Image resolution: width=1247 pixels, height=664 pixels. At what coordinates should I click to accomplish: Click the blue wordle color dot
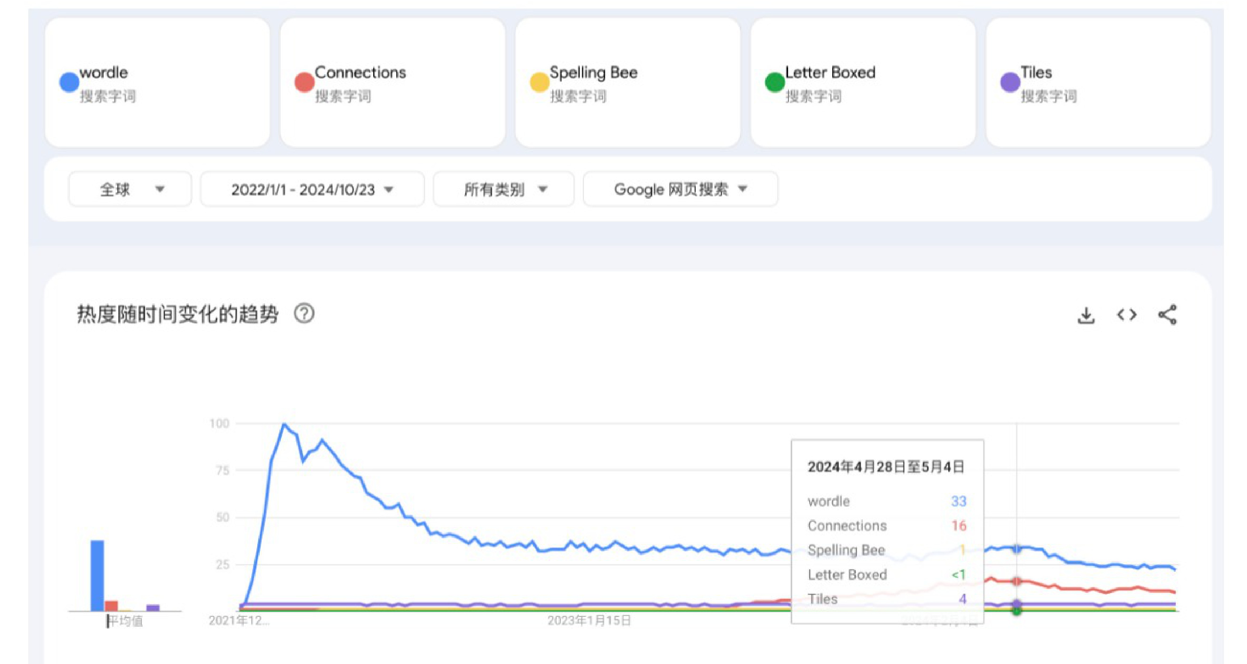(x=69, y=82)
